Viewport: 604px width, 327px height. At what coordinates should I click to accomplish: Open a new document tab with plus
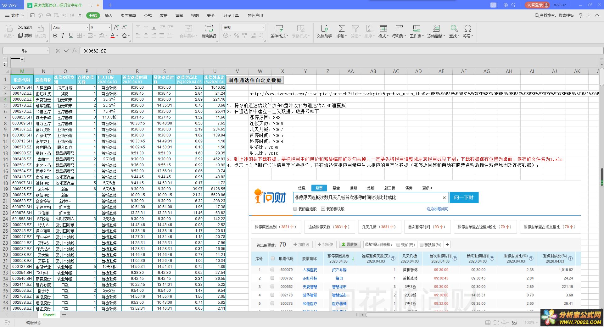pos(110,5)
